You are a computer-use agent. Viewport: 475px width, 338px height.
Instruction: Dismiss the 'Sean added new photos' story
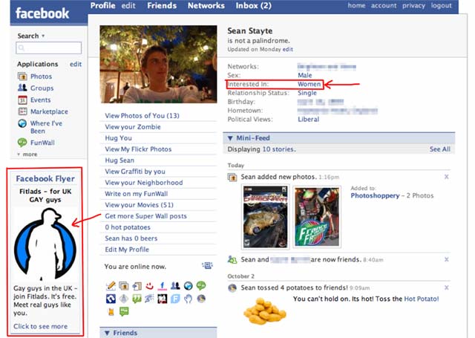tap(447, 177)
